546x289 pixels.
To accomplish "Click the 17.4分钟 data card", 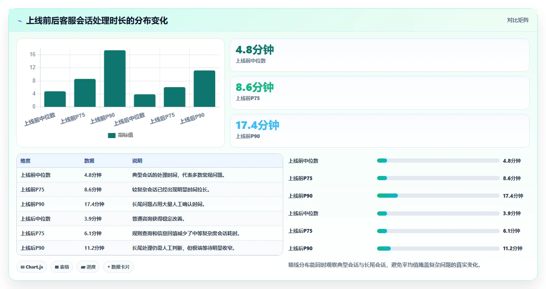I will pos(380,131).
